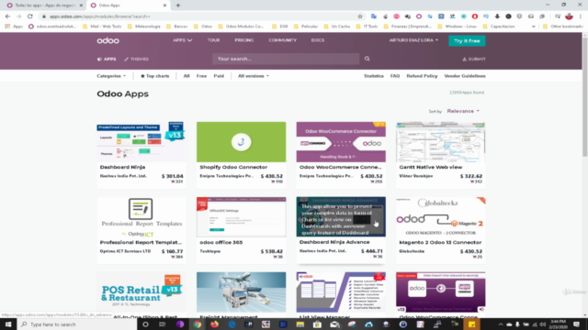The image size is (588, 330).
Task: Open Firefox from the taskbar
Action: click(x=214, y=324)
